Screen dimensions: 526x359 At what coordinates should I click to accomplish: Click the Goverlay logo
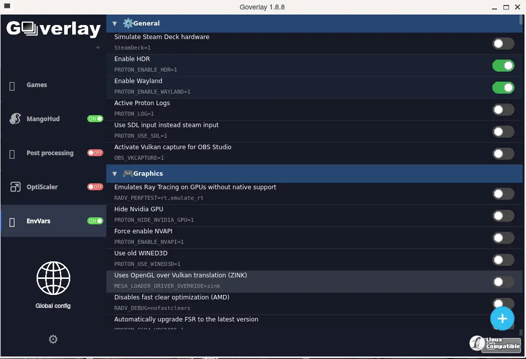coord(53,29)
